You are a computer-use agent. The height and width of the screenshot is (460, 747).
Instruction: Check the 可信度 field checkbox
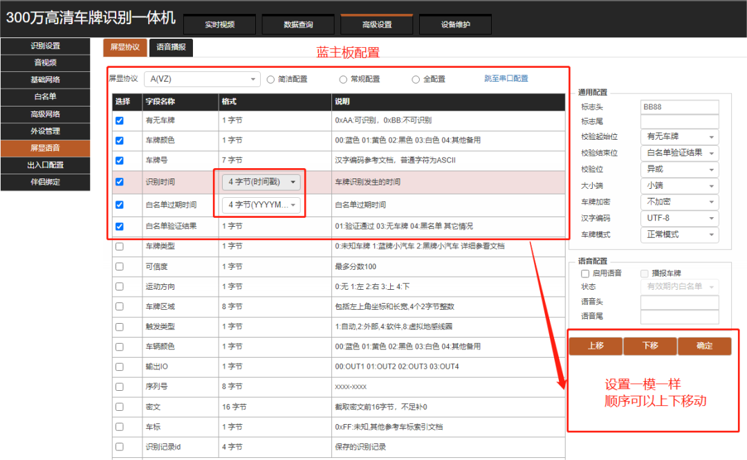[120, 266]
